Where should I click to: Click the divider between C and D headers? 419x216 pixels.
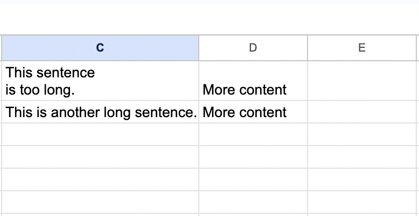click(199, 48)
